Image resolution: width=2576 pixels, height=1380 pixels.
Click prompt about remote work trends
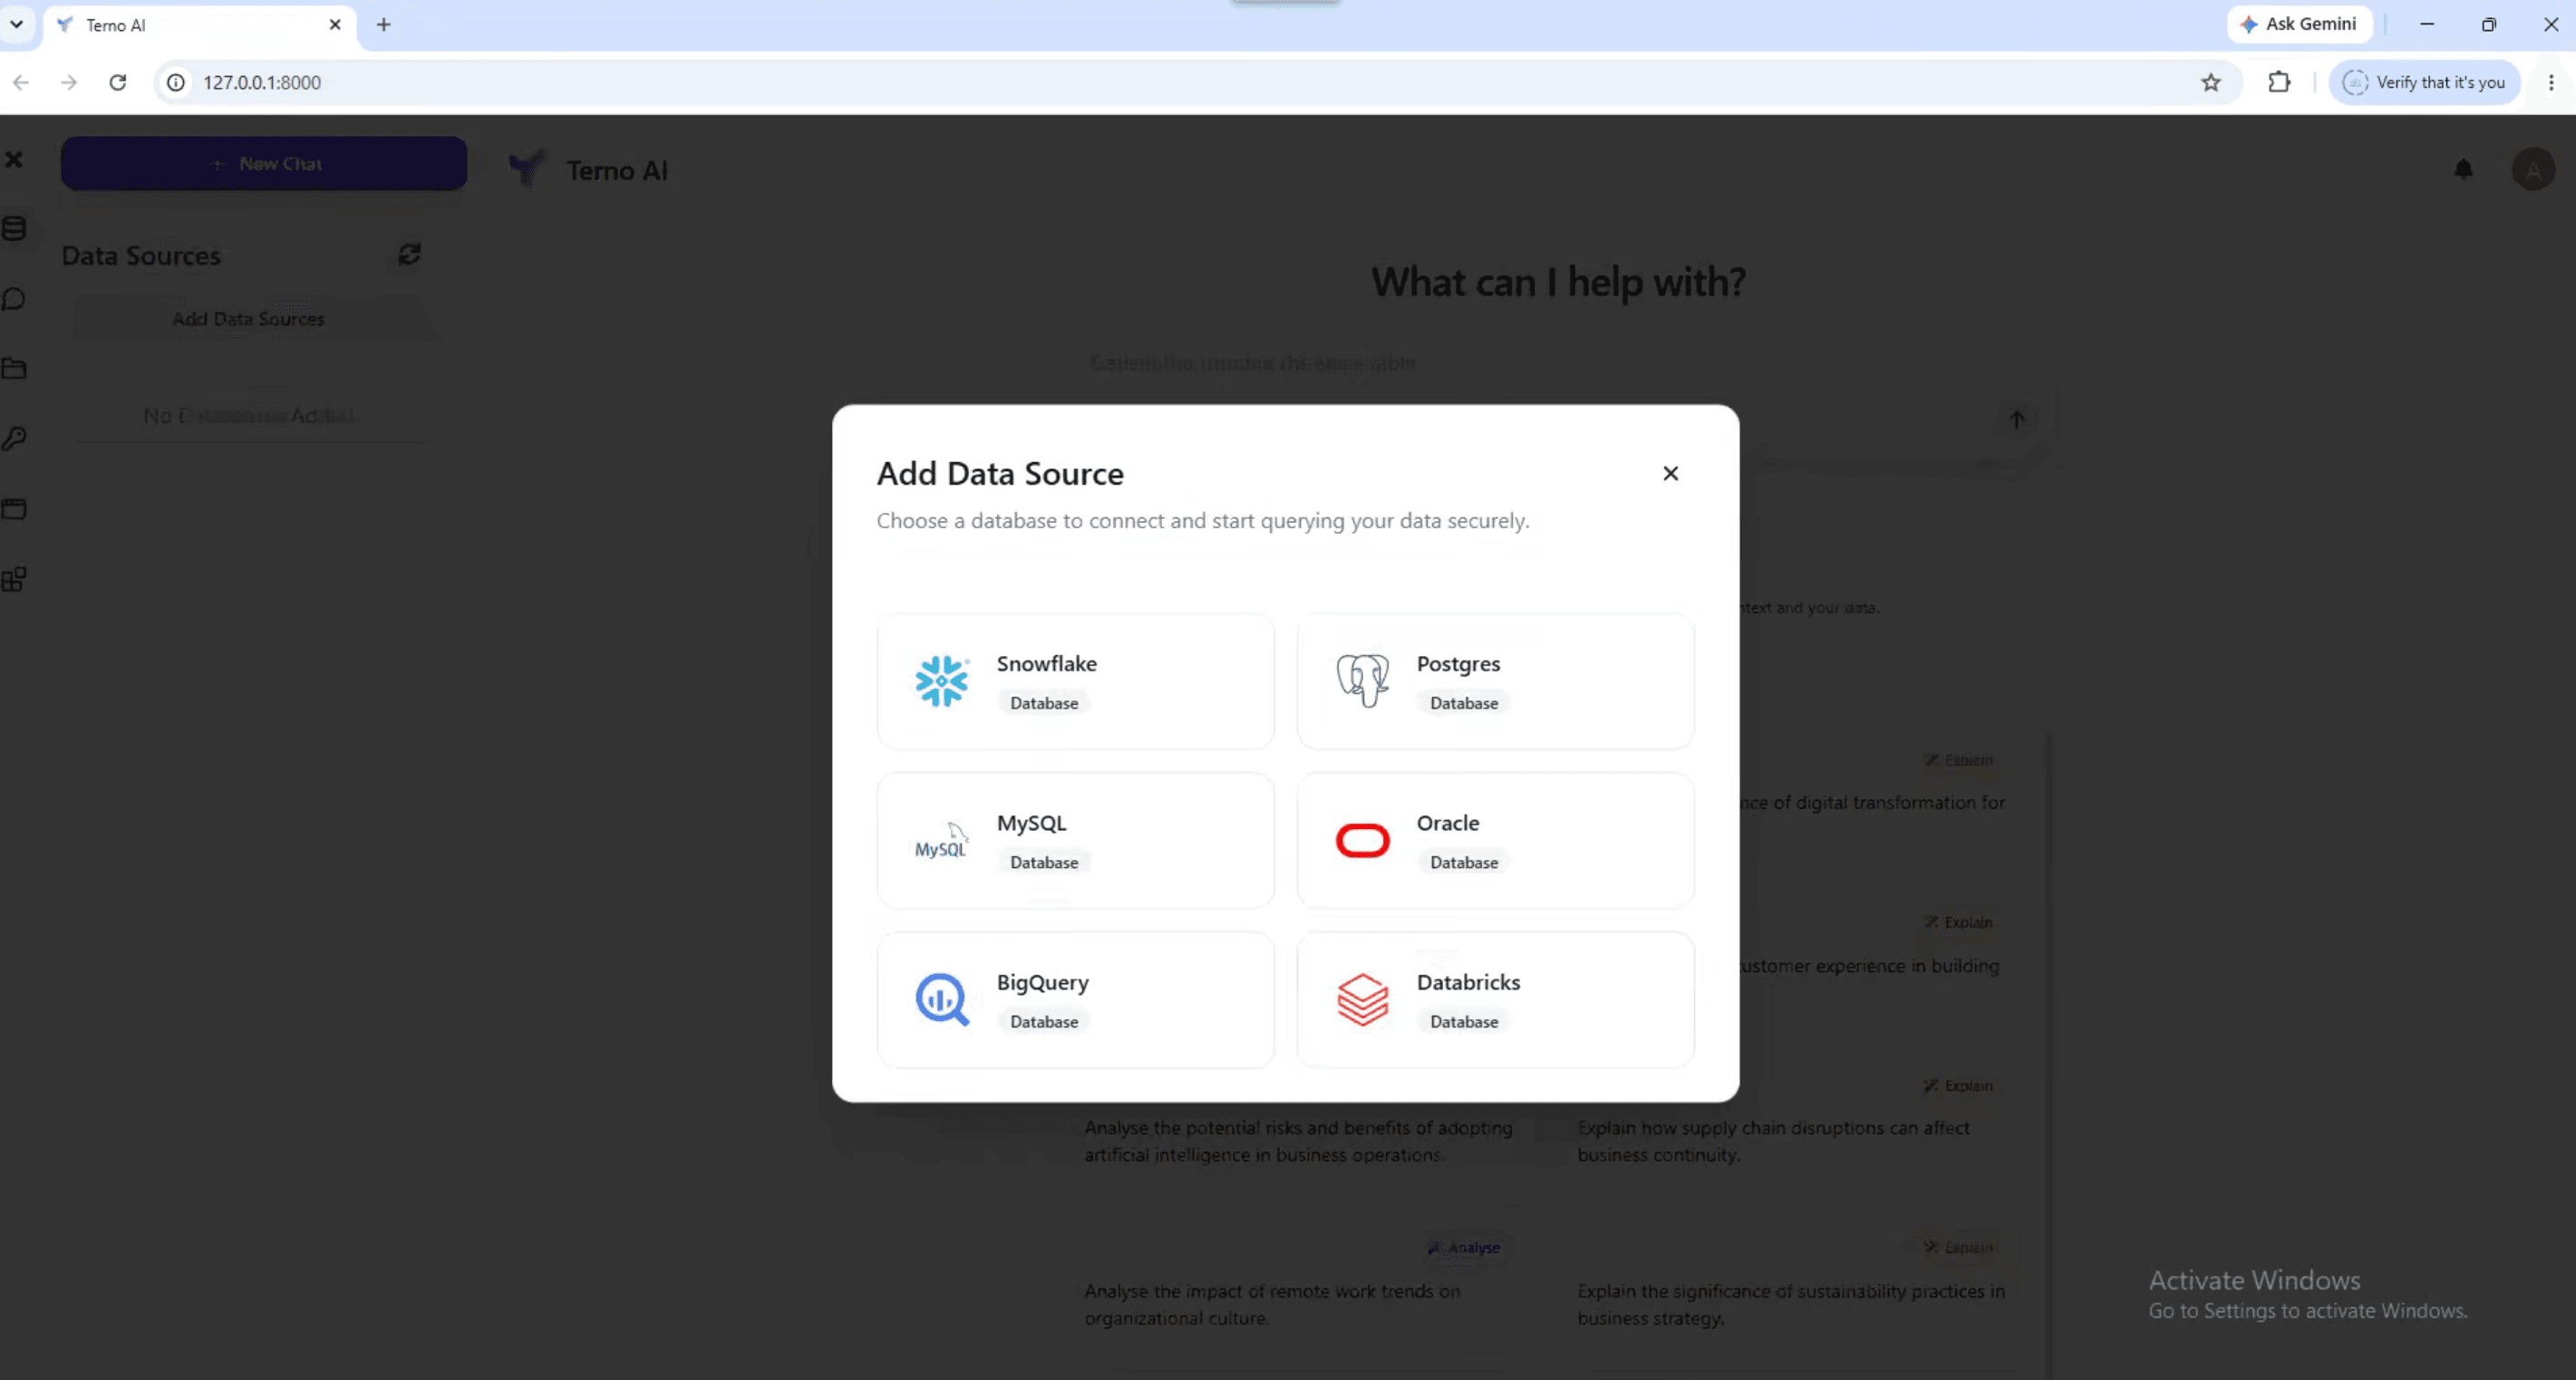point(1272,1304)
